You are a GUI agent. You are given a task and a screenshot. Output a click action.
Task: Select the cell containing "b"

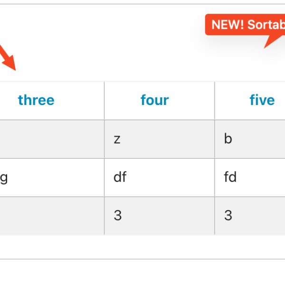click(250, 139)
